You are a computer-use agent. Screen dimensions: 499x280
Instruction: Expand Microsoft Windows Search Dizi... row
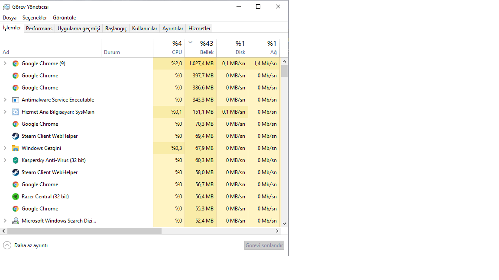(x=5, y=221)
